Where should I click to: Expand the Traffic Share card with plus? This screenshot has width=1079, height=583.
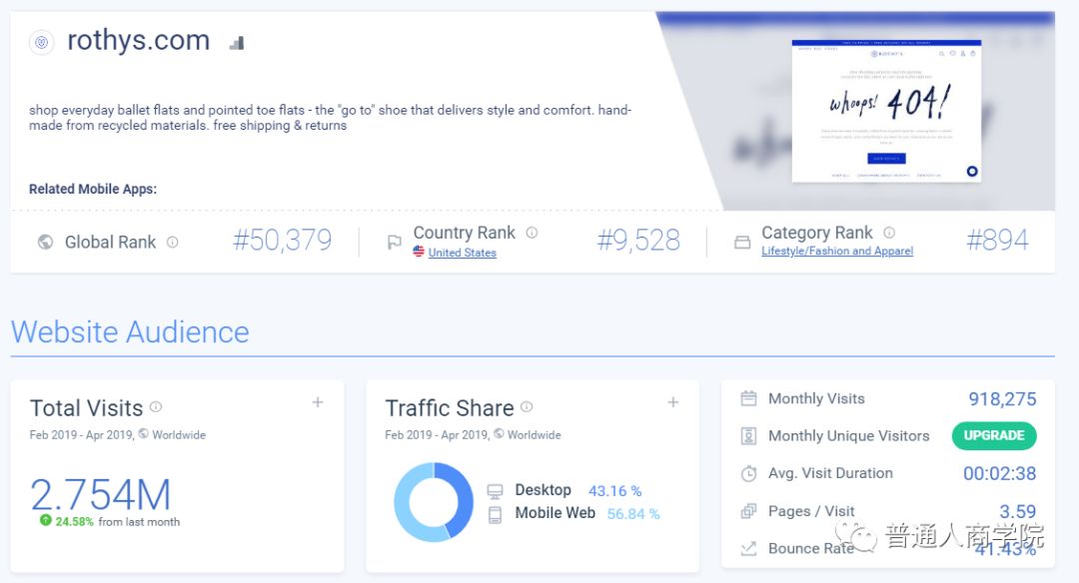[673, 402]
